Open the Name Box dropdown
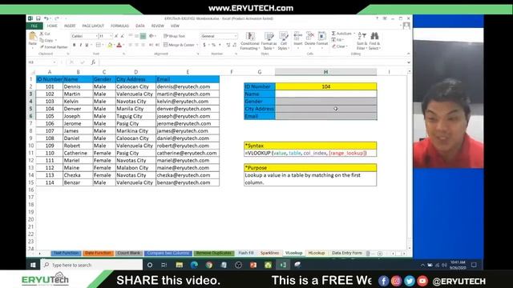 click(x=55, y=62)
